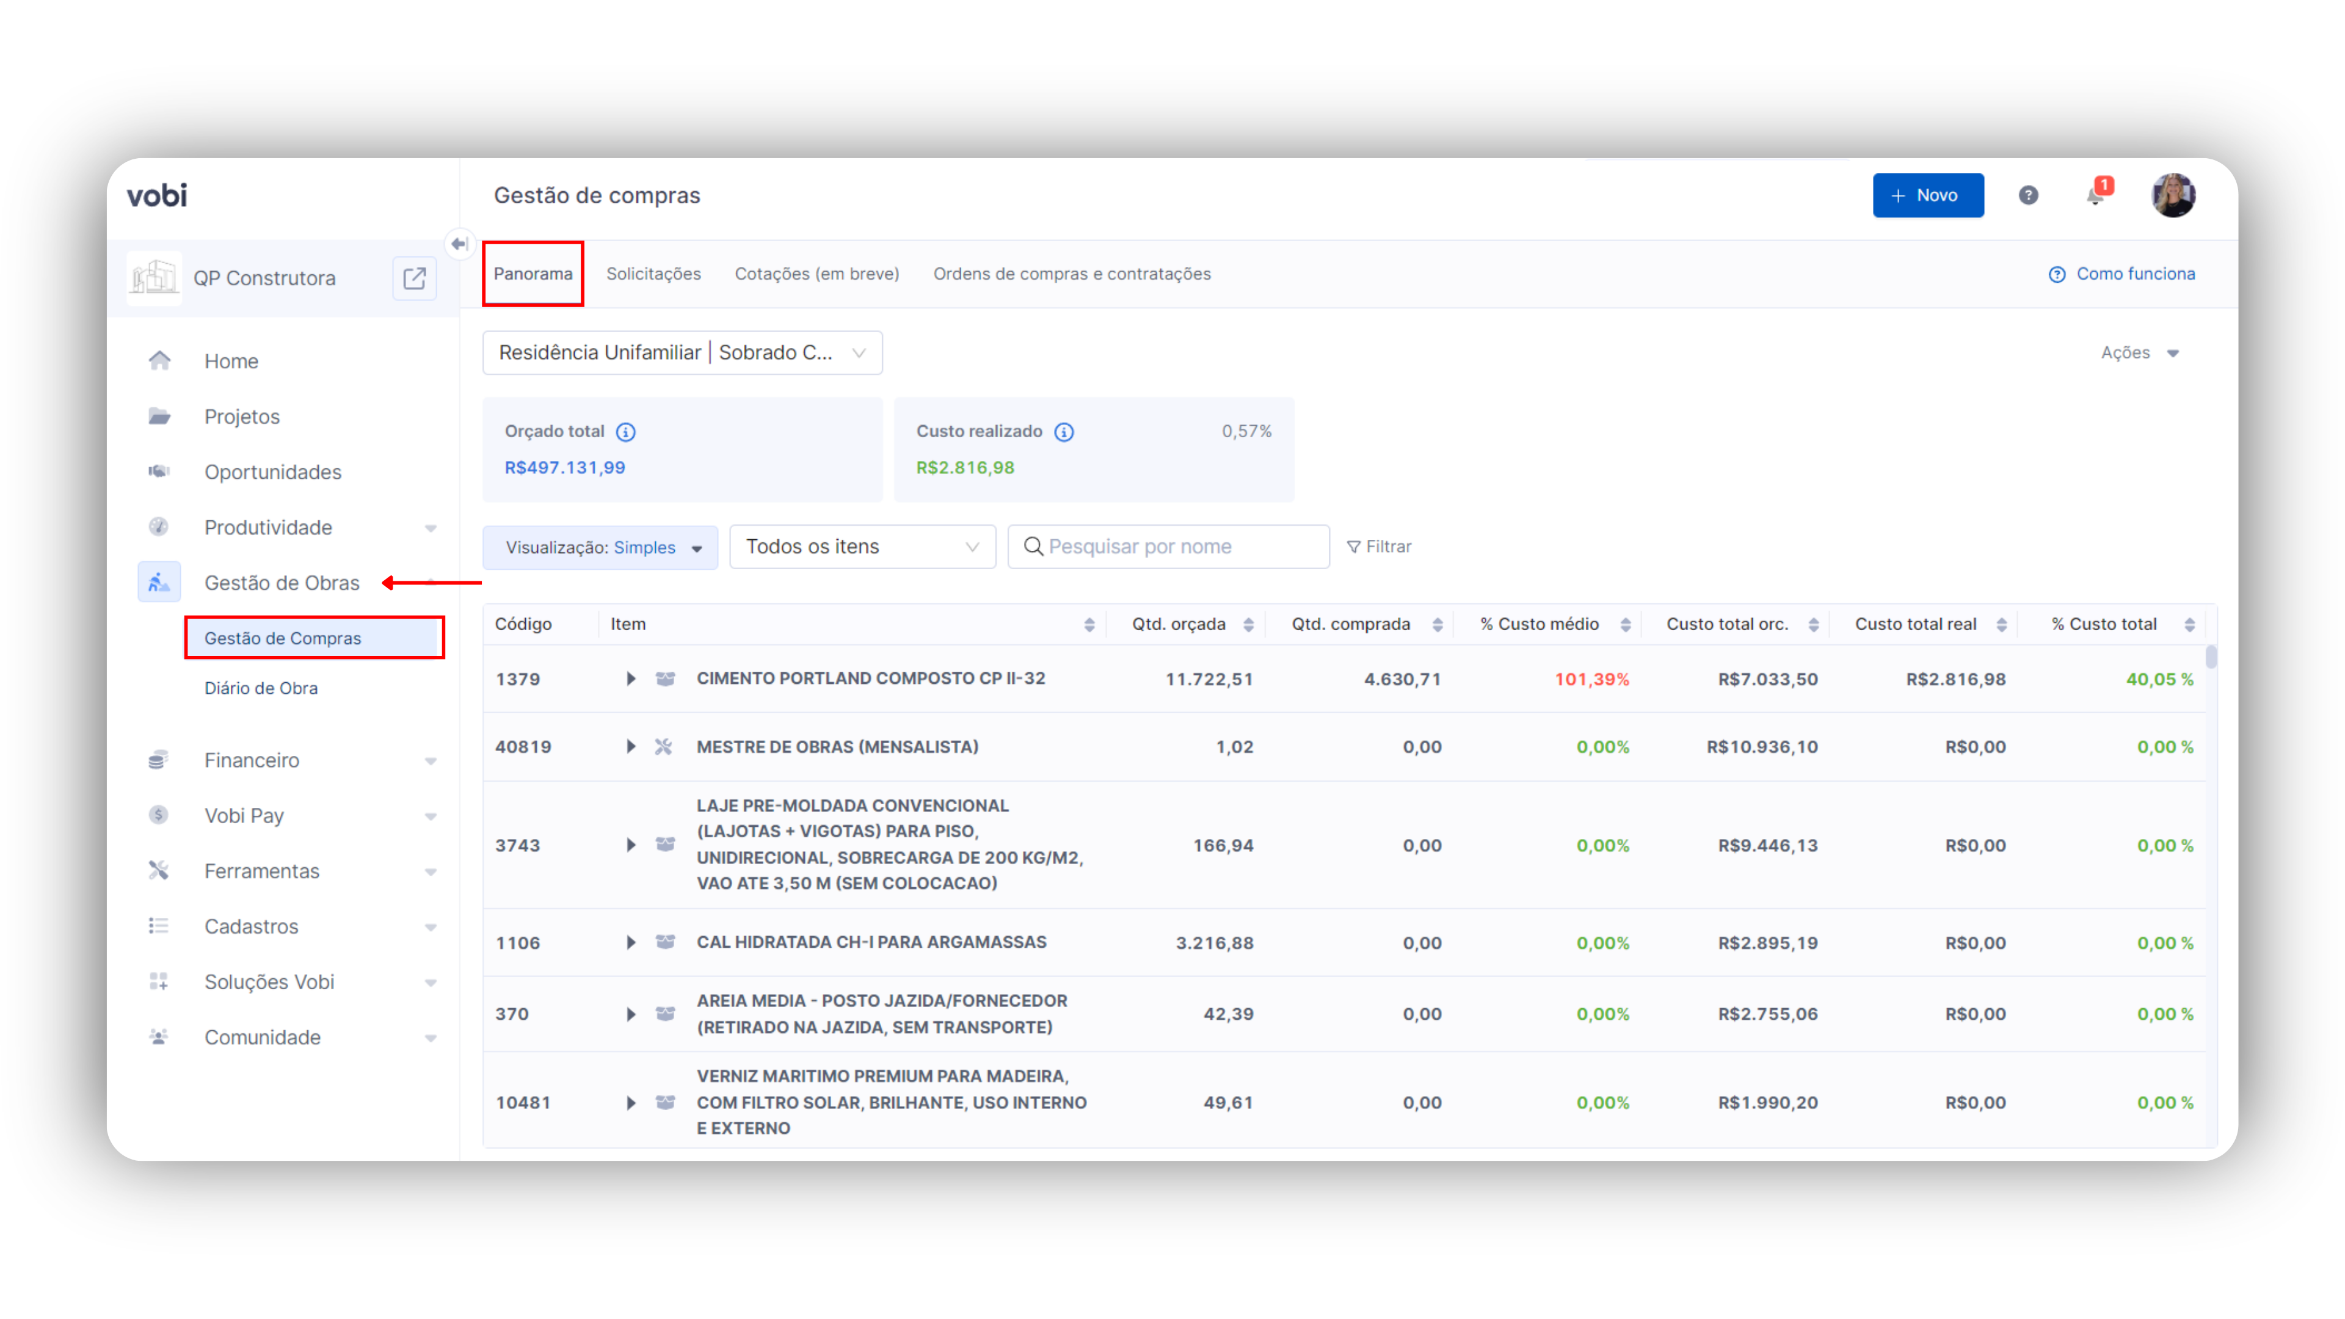Toggle sort on % Custo médio column

point(1626,625)
